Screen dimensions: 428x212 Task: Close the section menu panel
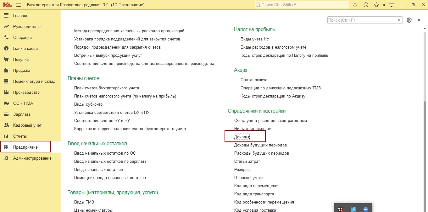[419, 20]
